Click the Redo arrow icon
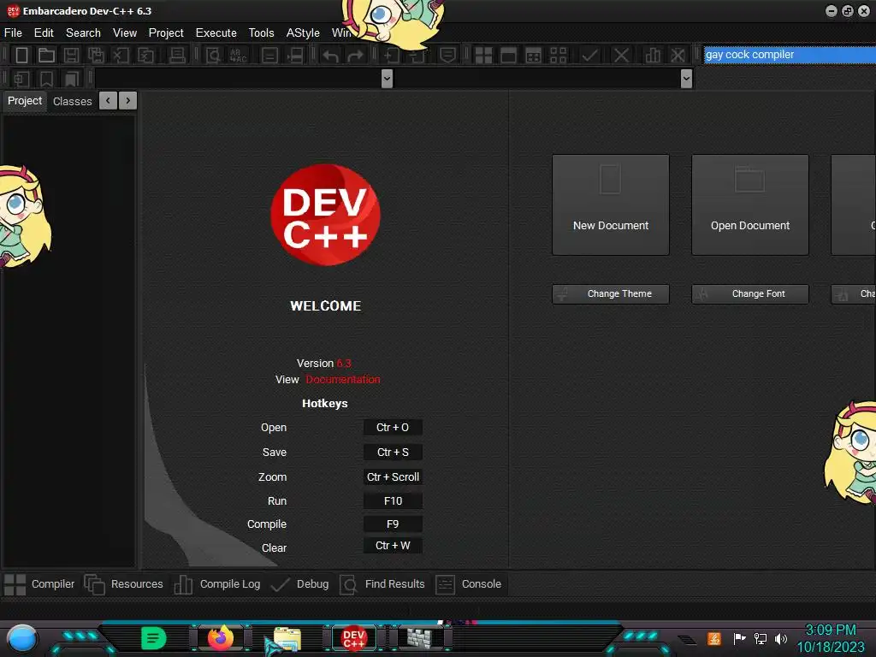876x657 pixels. 355,56
